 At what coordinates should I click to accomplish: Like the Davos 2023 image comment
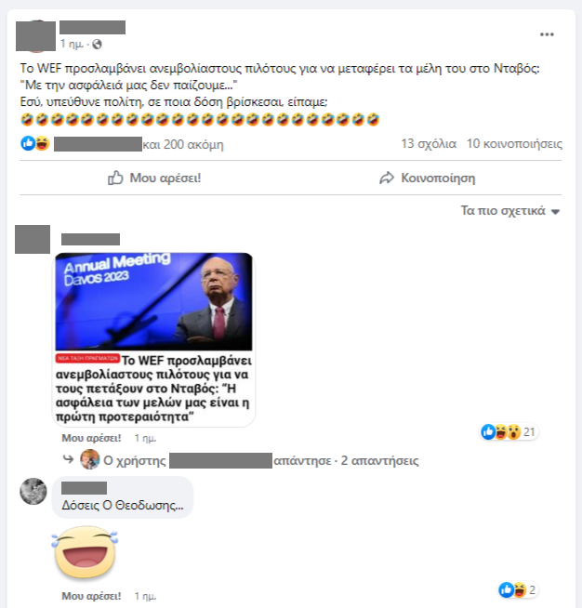[x=91, y=438]
